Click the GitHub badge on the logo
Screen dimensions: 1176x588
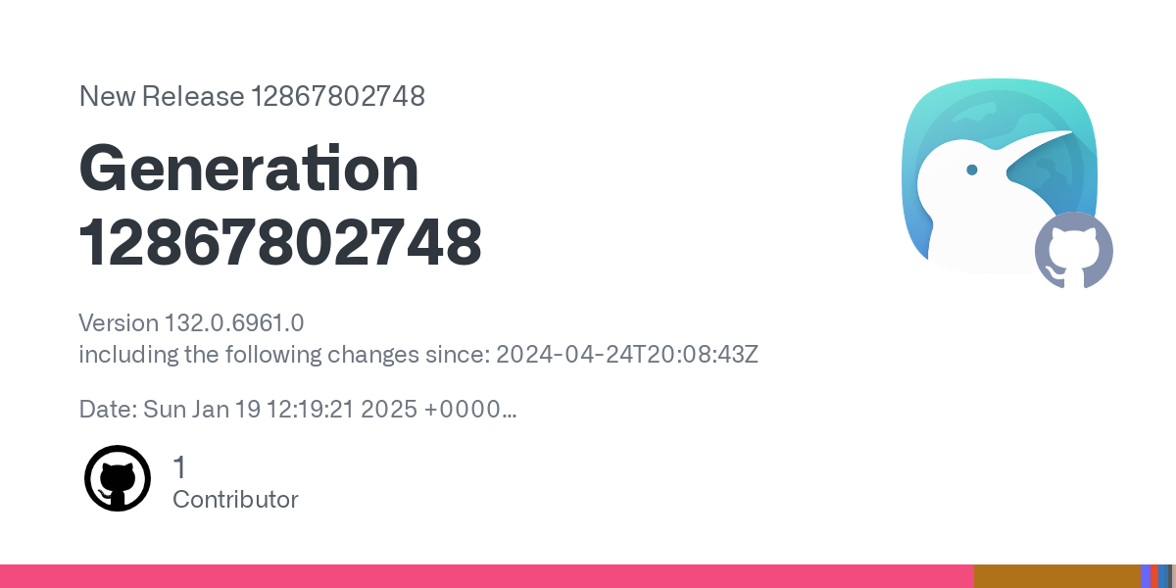tap(1074, 251)
